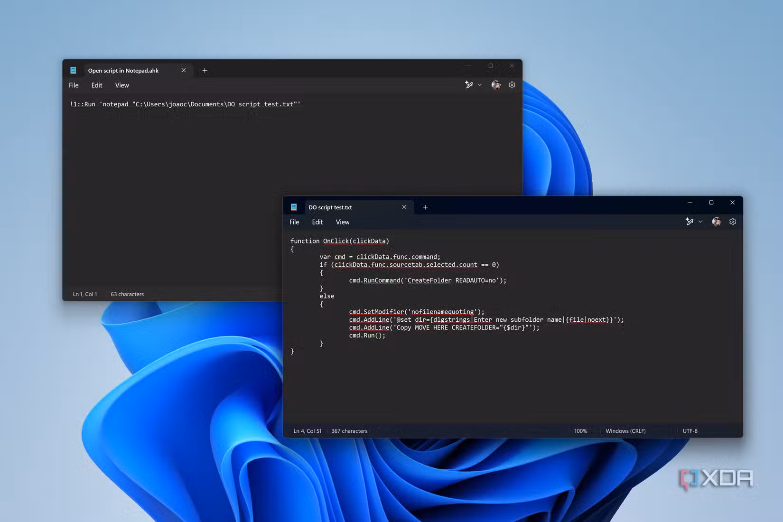
Task: Click the Copilot rewrite icon in back window
Action: tap(469, 85)
